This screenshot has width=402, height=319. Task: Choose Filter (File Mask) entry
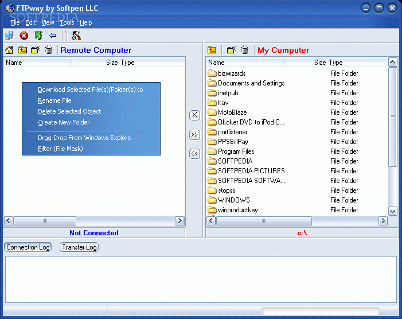click(x=91, y=149)
